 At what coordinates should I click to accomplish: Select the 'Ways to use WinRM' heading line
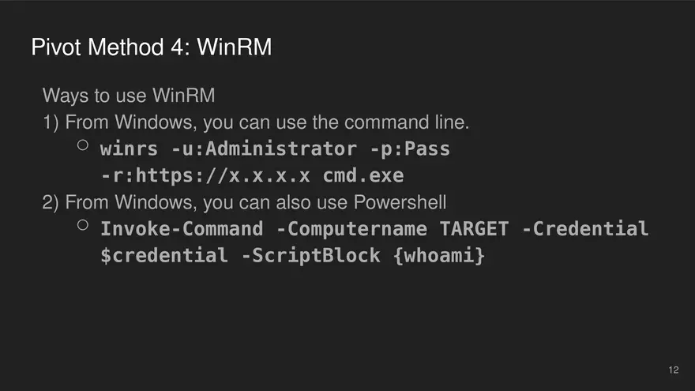[128, 96]
